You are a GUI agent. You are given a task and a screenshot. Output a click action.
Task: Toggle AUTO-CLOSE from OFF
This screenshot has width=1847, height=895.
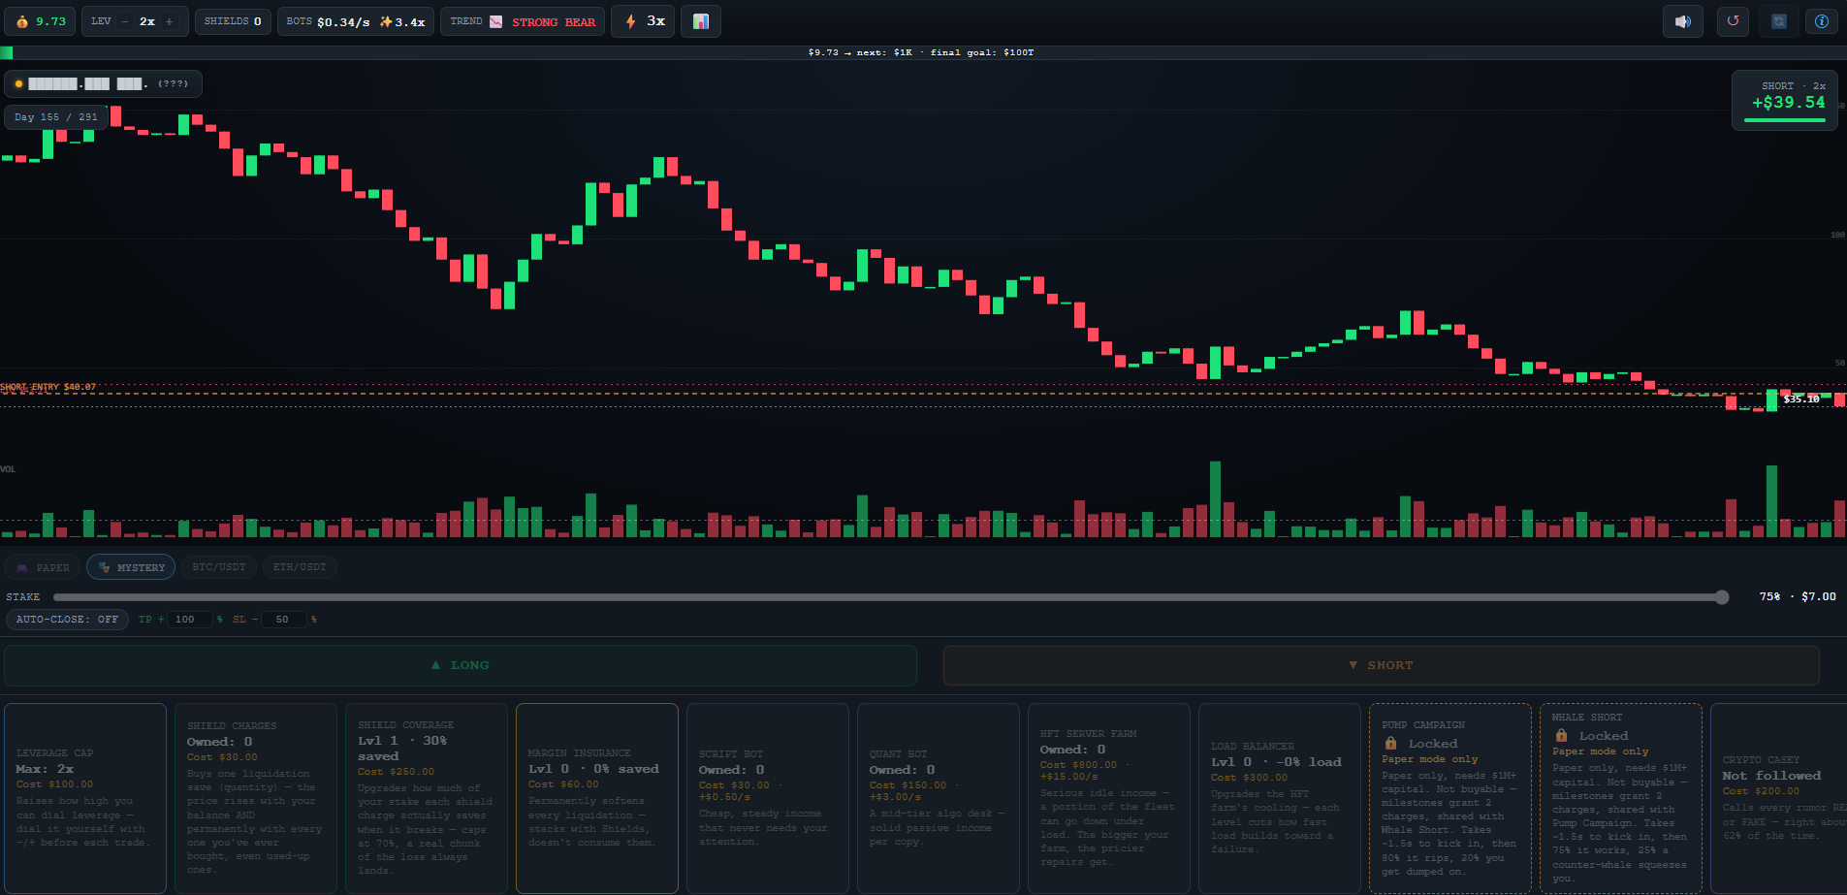[67, 619]
